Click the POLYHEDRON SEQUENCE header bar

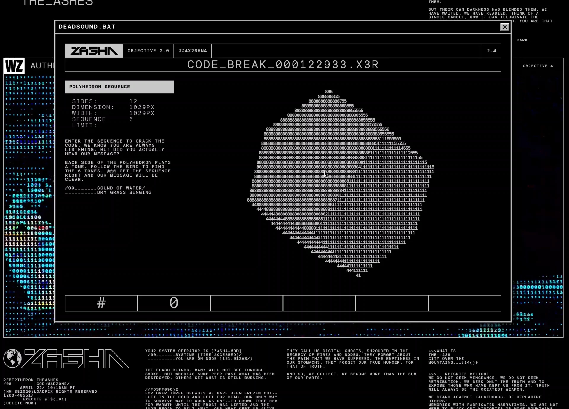[119, 87]
